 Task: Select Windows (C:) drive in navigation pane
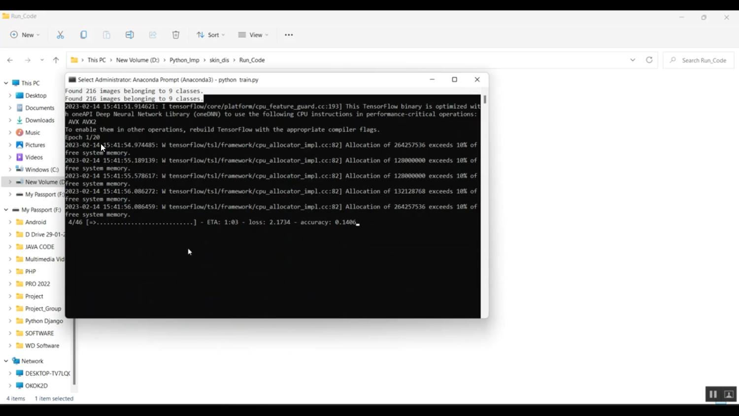(x=42, y=170)
